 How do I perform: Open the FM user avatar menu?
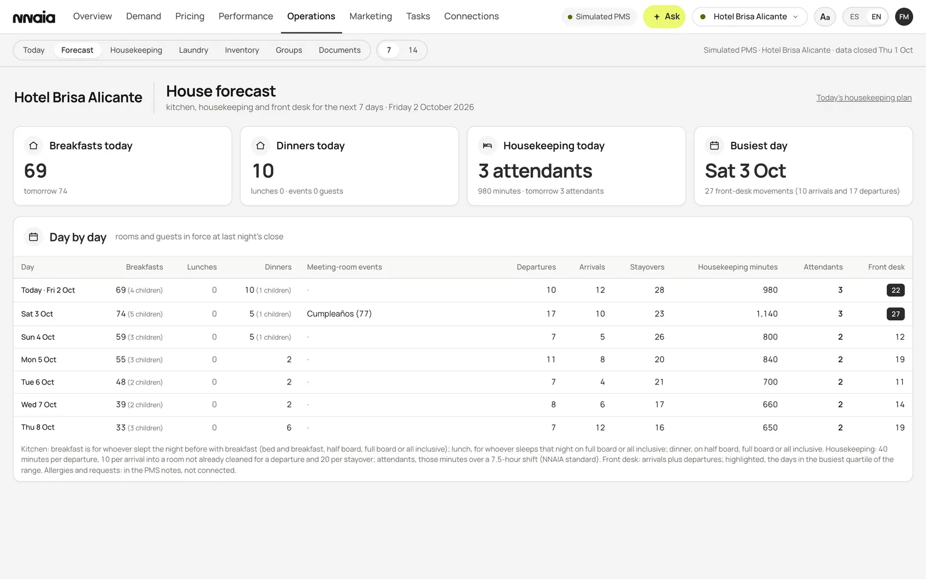tap(904, 17)
